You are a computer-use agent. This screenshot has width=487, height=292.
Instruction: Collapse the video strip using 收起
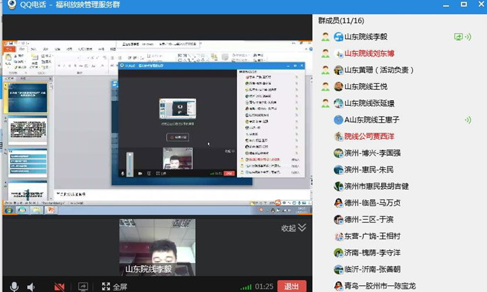point(293,228)
